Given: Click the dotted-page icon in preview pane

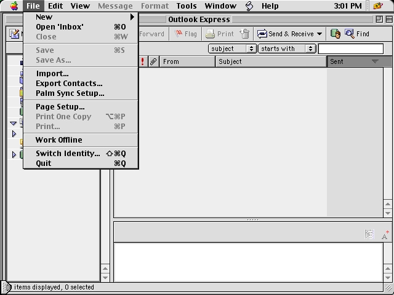Looking at the screenshot, I should point(369,234).
